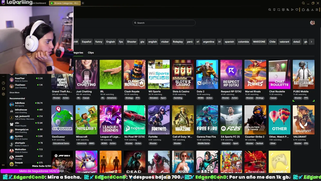
Task: Open the page translate icon
Action: [288, 10]
